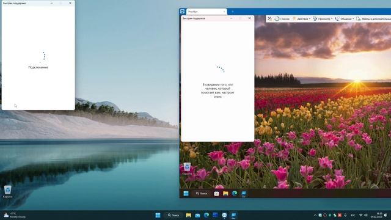The width and height of the screenshot is (391, 220).
Task: Click the microphone icon in system tray
Action: click(345, 215)
